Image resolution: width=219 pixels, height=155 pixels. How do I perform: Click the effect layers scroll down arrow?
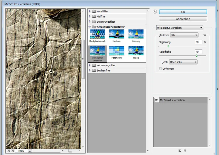tap(209, 145)
